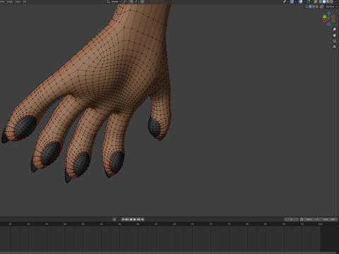Click the blue Z axis gizmo handle
The image size is (339, 254).
329,13
